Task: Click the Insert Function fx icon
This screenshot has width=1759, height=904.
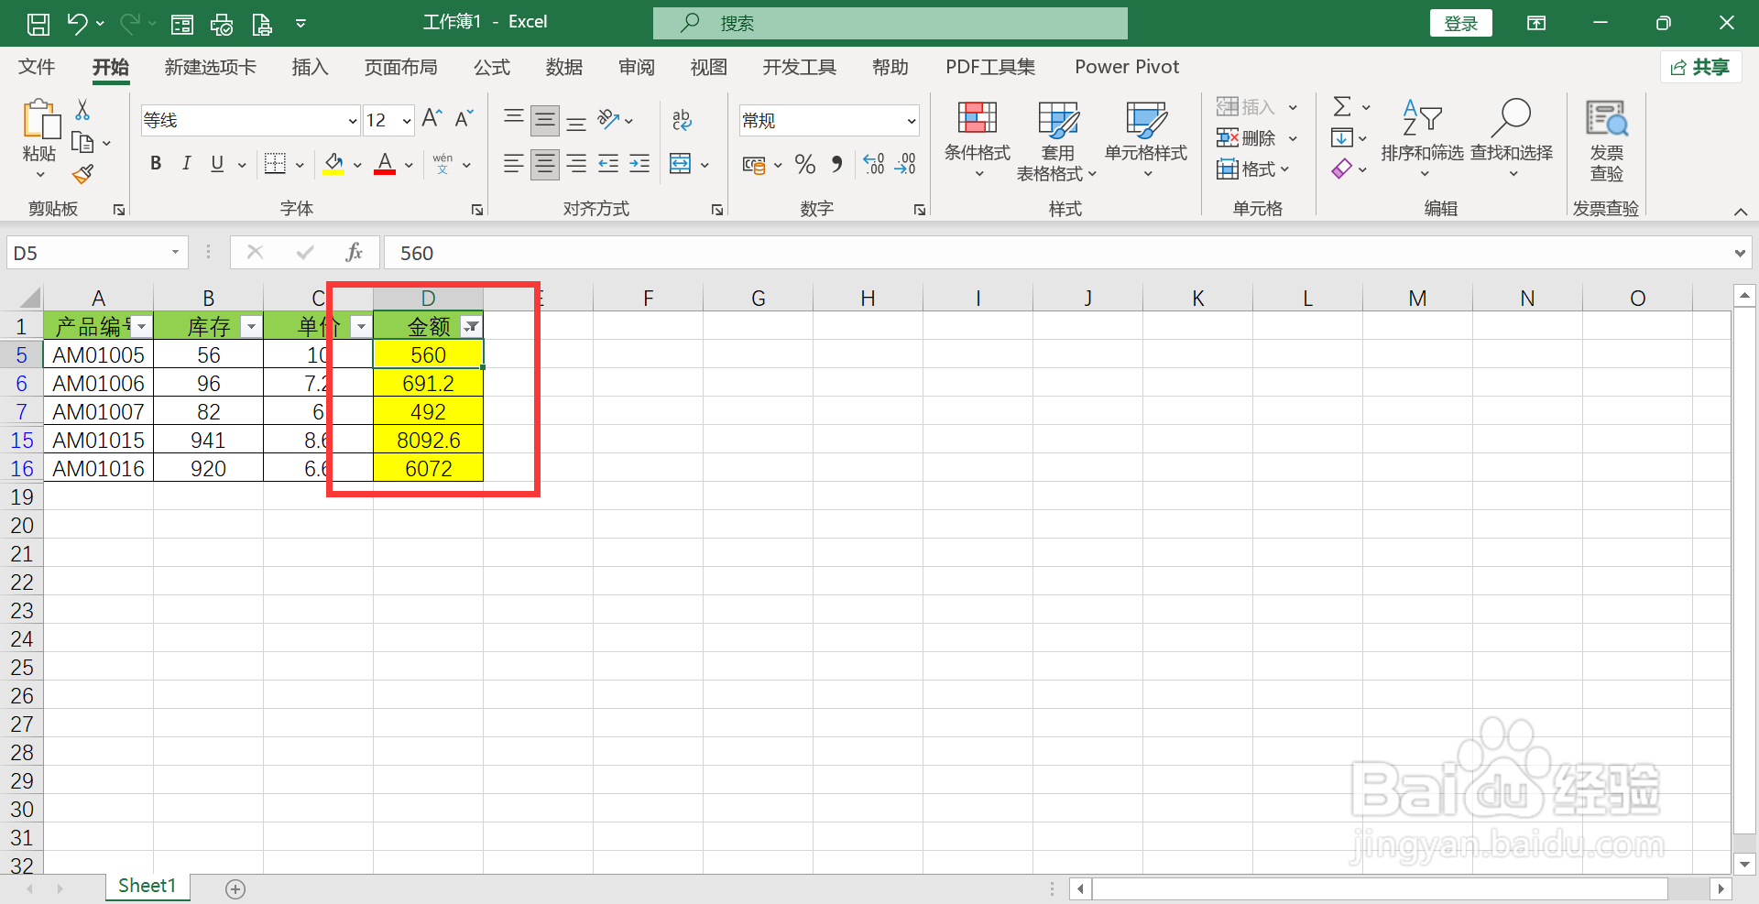Action: click(x=354, y=253)
